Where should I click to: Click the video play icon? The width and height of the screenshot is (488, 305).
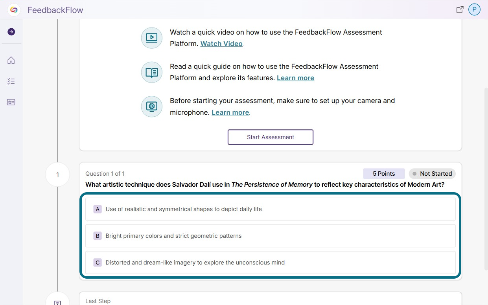(152, 38)
